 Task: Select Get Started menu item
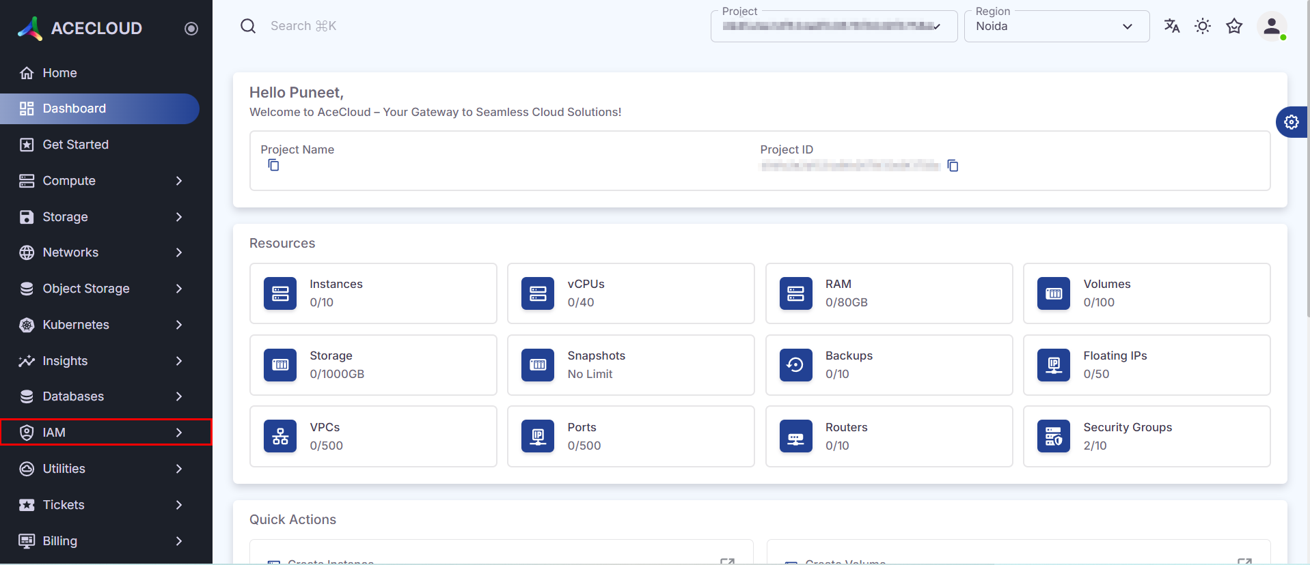(75, 145)
